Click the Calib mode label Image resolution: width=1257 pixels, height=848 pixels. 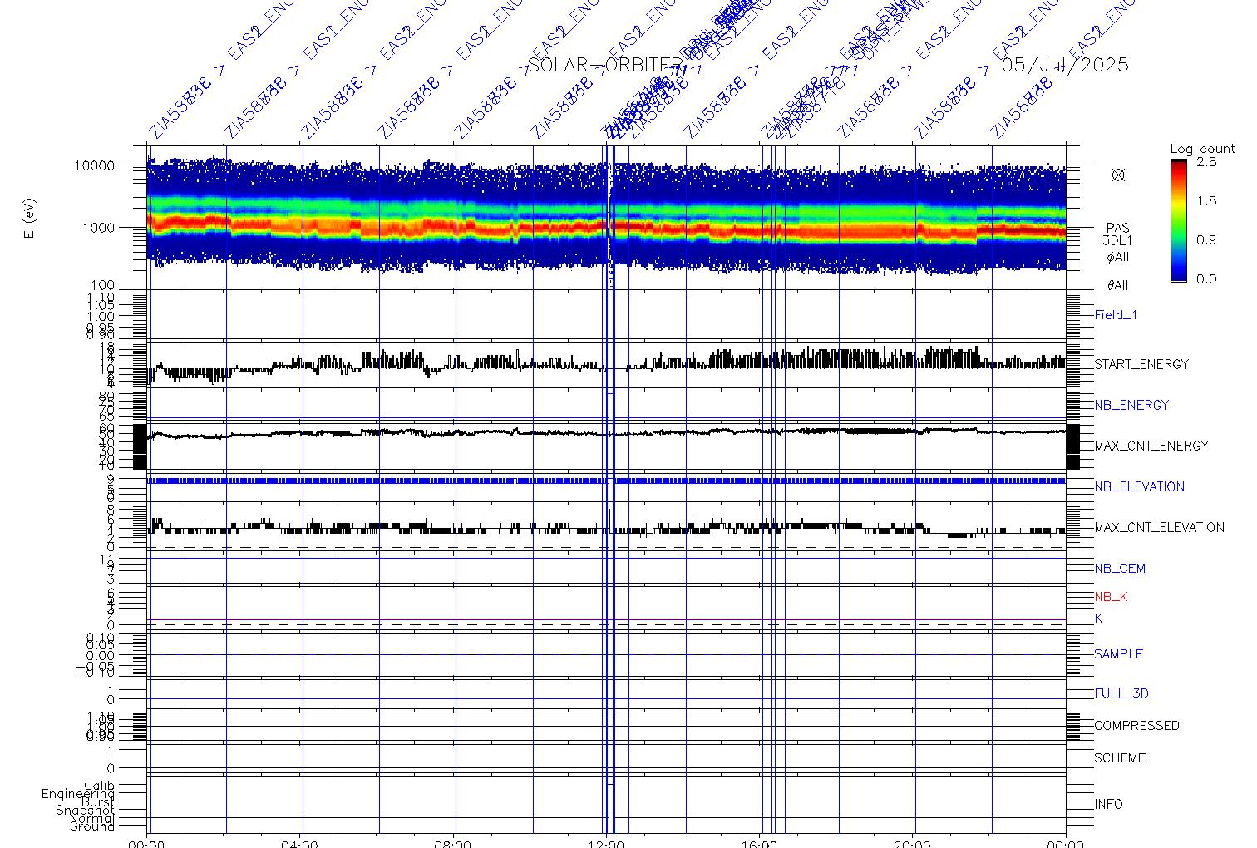[x=99, y=785]
